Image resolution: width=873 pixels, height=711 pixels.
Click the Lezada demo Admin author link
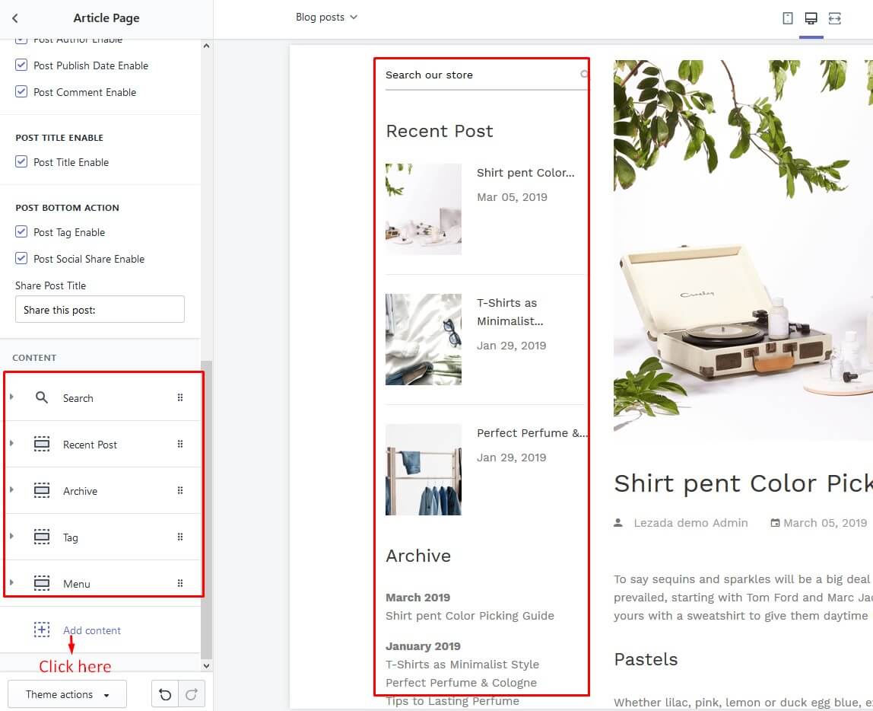690,523
